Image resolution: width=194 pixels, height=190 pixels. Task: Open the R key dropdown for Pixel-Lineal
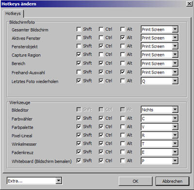[x=175, y=135]
